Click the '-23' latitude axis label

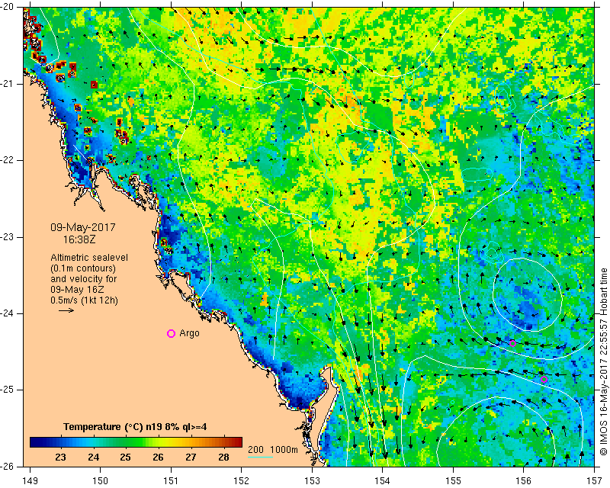(8, 237)
